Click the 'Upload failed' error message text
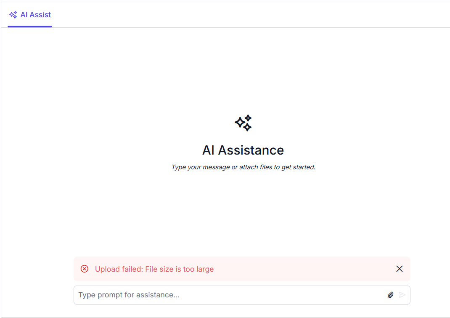 click(154, 269)
